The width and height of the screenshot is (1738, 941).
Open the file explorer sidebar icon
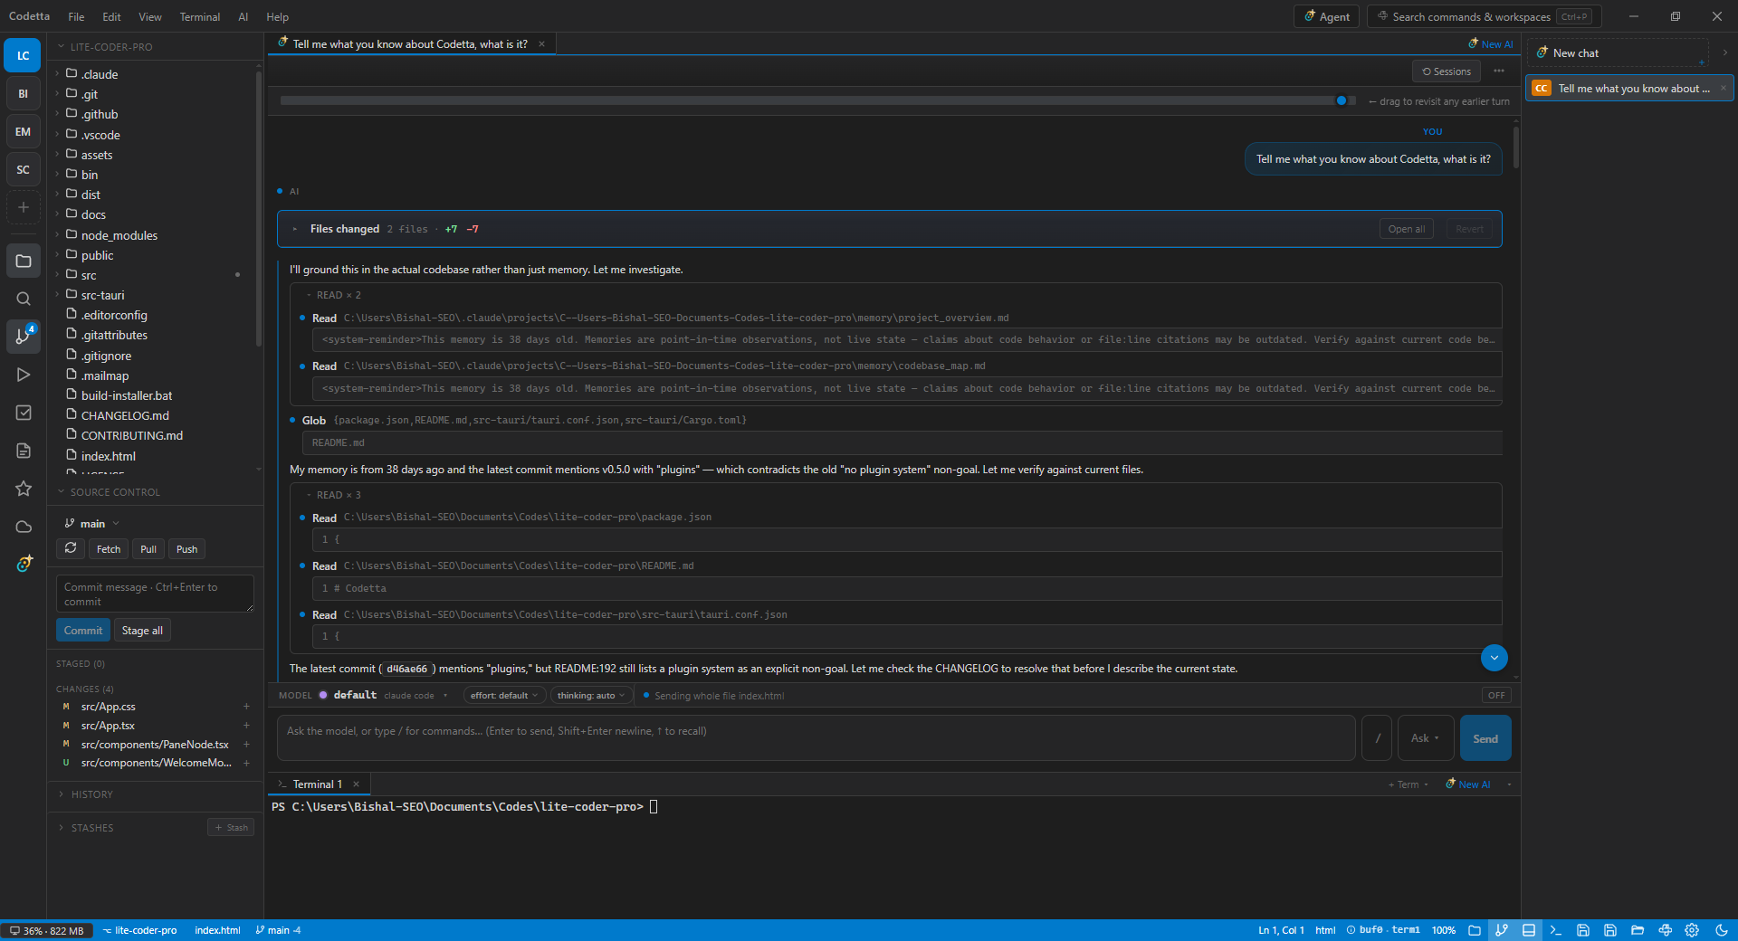24,261
